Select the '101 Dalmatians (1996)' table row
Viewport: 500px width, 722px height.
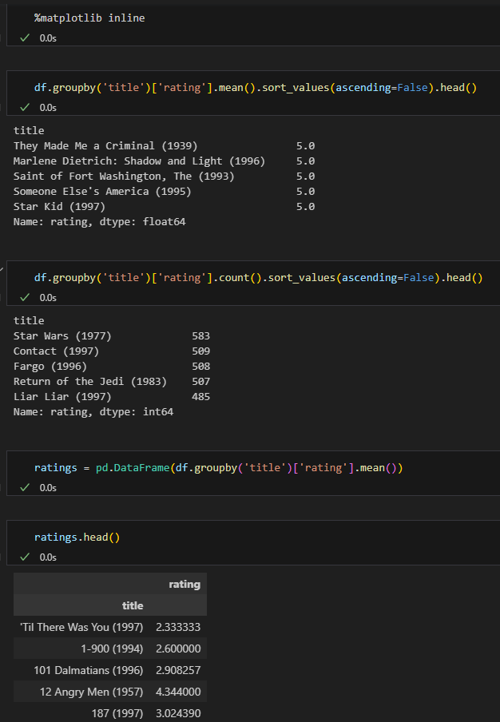pos(110,670)
